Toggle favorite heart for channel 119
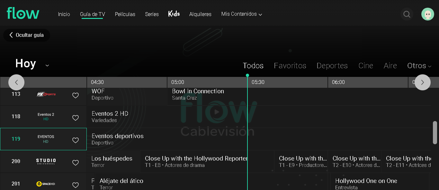Screen dimensions: 439x190 coord(76,140)
